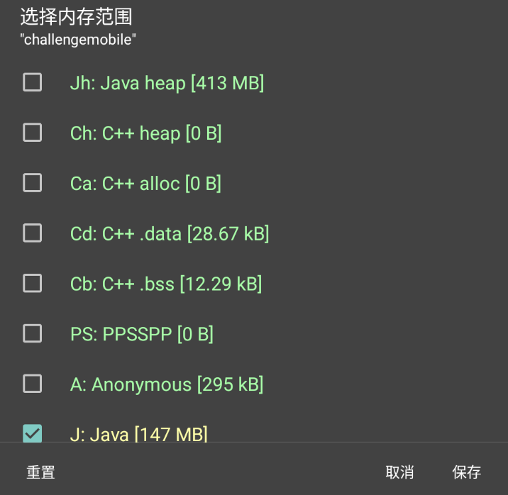
Task: Check the PS: PPSSPP checkbox
Action: [x=33, y=333]
